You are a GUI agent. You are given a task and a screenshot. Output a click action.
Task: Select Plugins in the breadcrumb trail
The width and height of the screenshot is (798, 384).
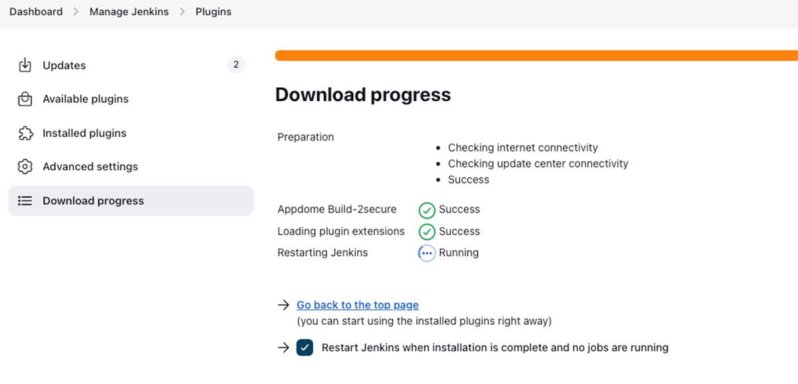(x=213, y=11)
